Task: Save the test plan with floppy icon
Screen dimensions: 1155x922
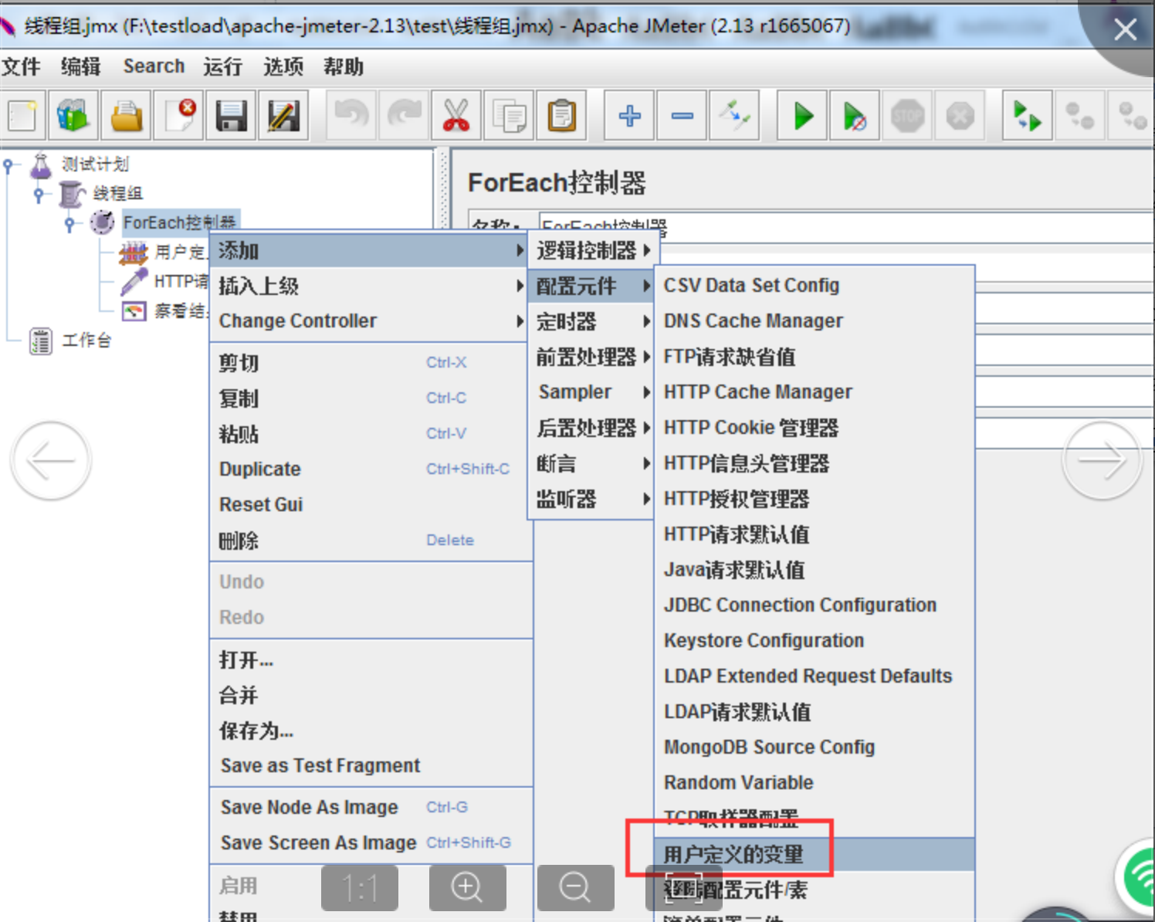Action: pos(231,116)
